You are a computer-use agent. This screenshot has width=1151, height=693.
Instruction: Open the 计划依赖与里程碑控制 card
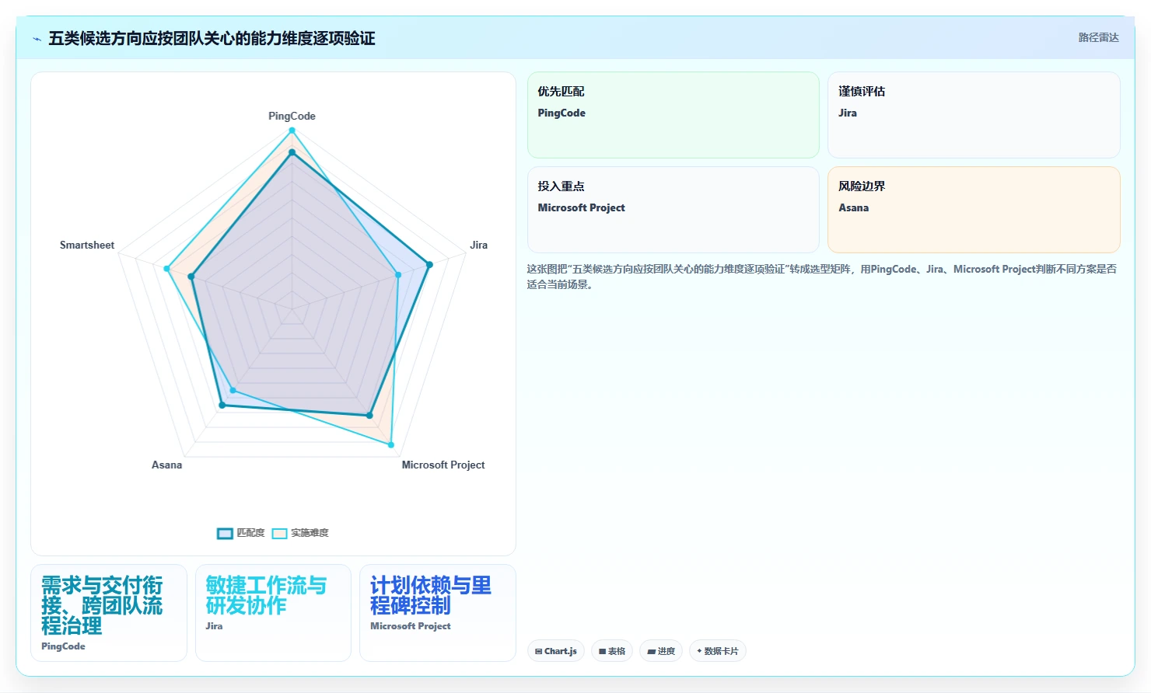click(438, 613)
